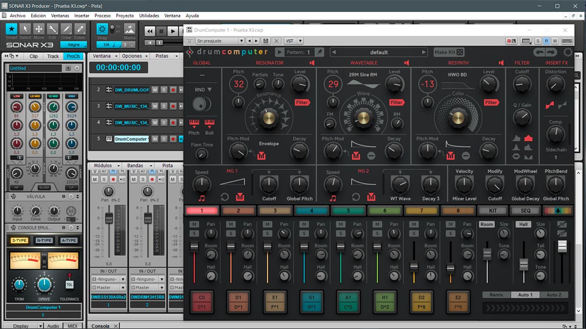
Task: Delete the preset with the X icon
Action: [276, 41]
